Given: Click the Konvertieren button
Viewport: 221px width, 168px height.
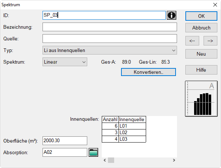Looking at the screenshot, I should (148, 72).
